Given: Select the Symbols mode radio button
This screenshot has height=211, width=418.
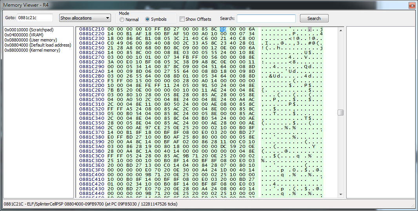Looking at the screenshot, I should 147,20.
